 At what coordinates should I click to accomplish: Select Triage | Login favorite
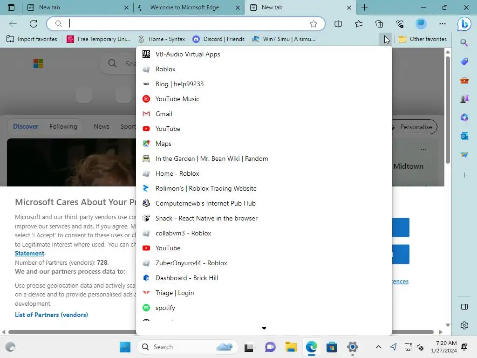(264, 293)
